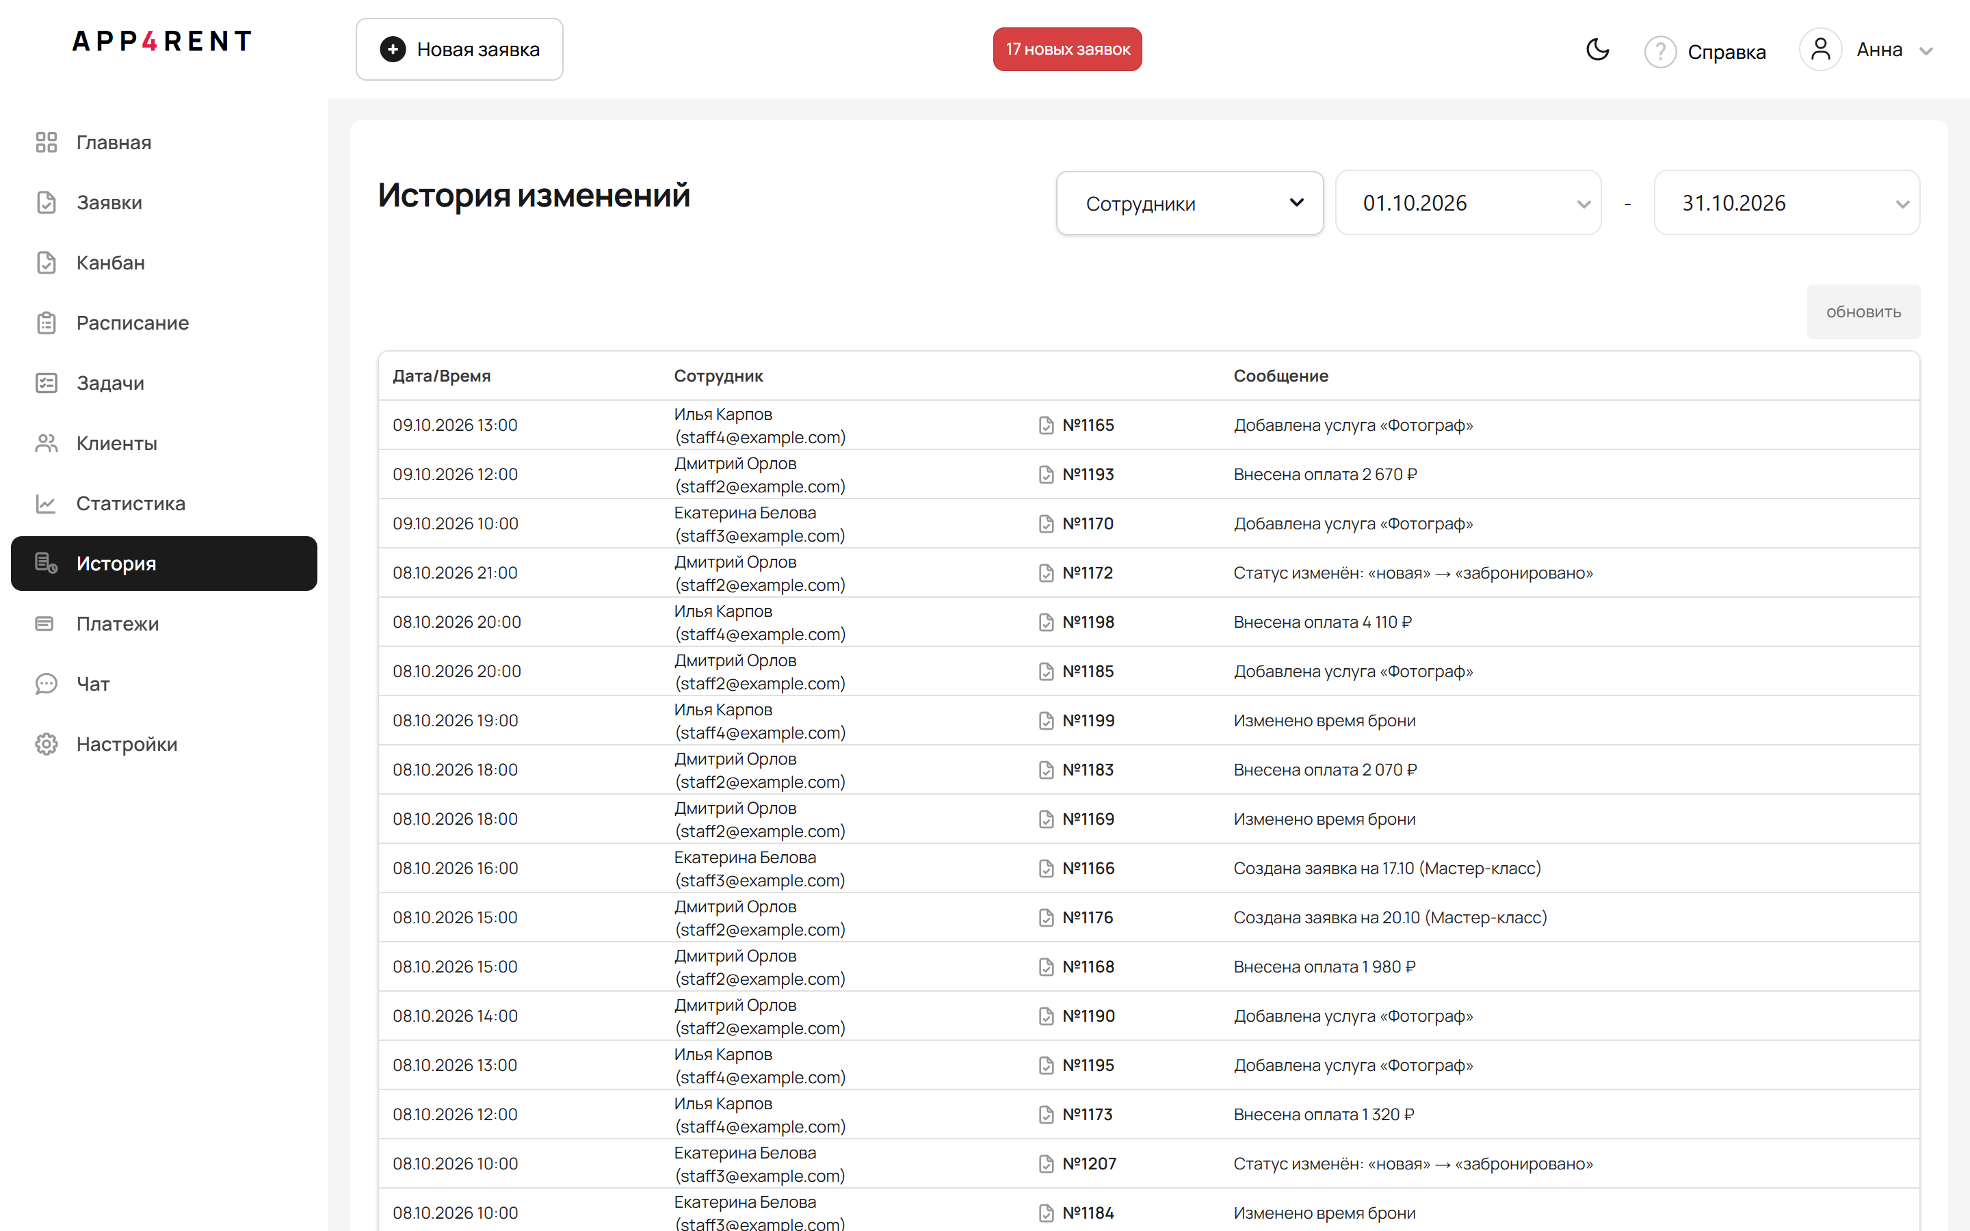Click document icon beside №1165

[x=1046, y=425]
